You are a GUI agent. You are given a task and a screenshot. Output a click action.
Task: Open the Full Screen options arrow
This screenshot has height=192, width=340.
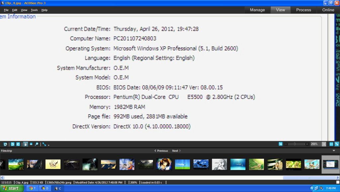48,145
